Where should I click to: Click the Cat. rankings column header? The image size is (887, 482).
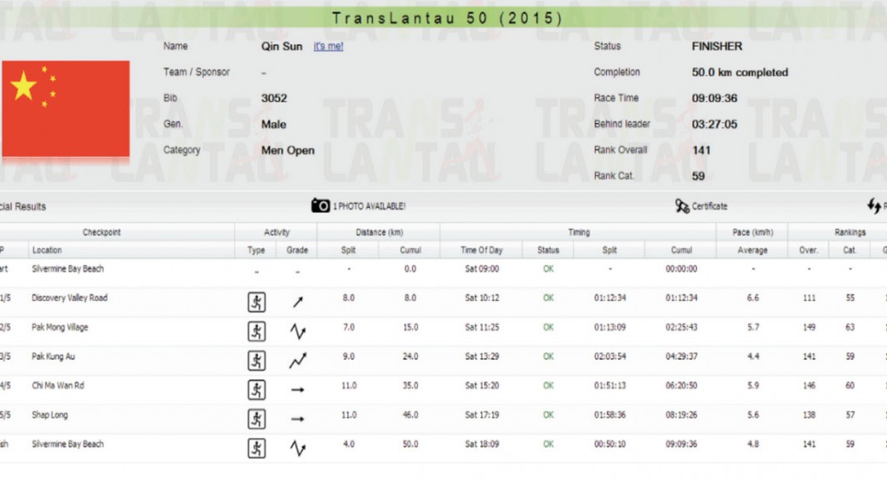point(850,250)
